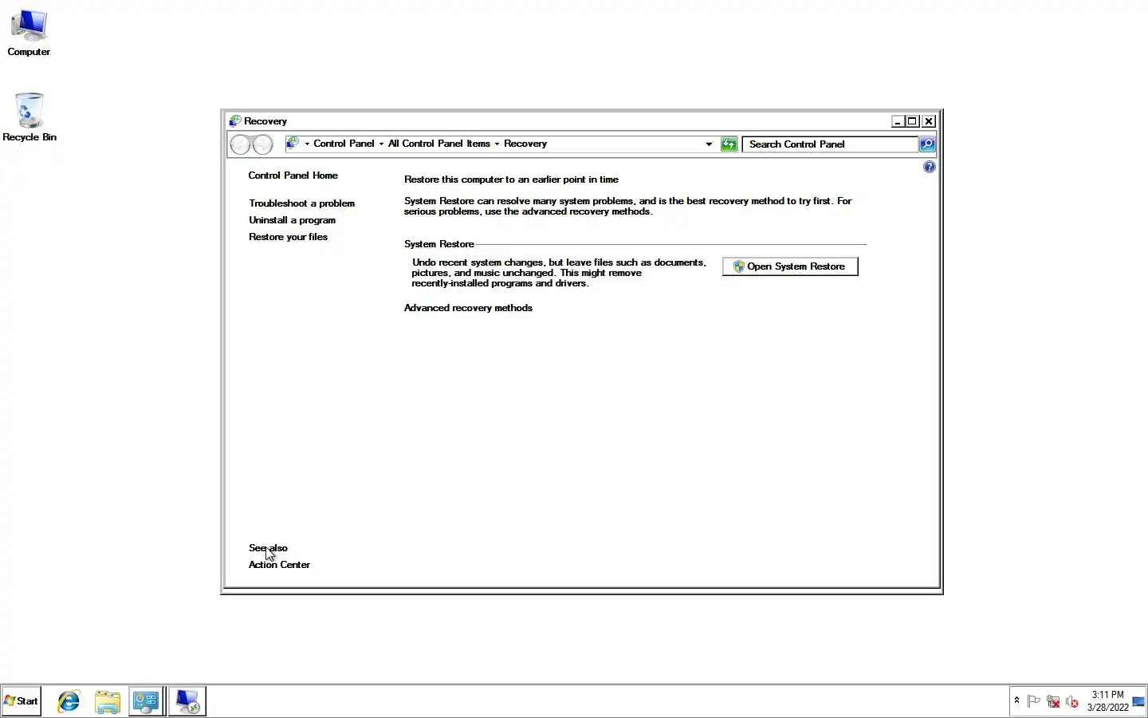Open the Computer desktop icon

click(29, 33)
